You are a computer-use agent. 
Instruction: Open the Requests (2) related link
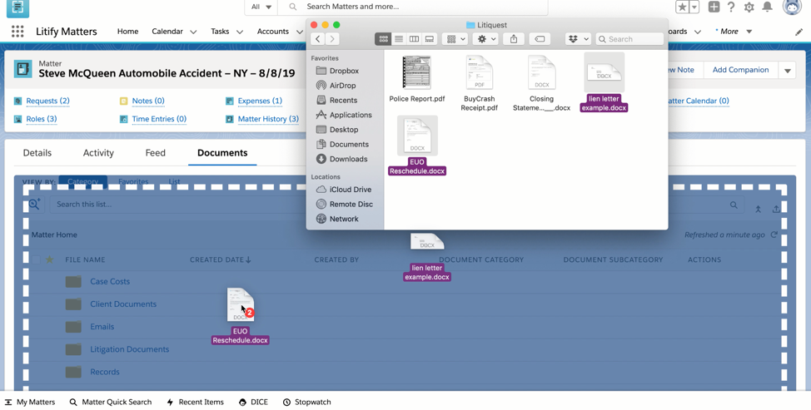[47, 101]
